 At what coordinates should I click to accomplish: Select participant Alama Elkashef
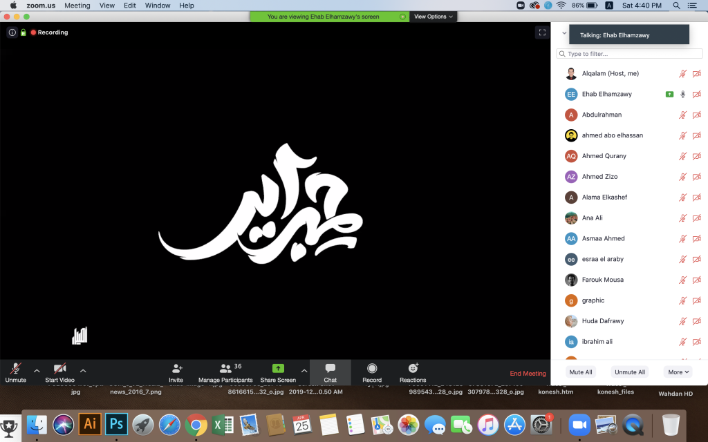click(x=629, y=198)
